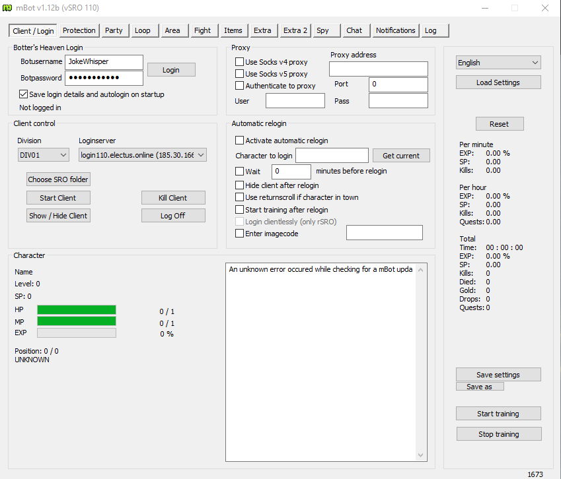Click the green HP bar
The image size is (561, 479).
[x=77, y=310]
